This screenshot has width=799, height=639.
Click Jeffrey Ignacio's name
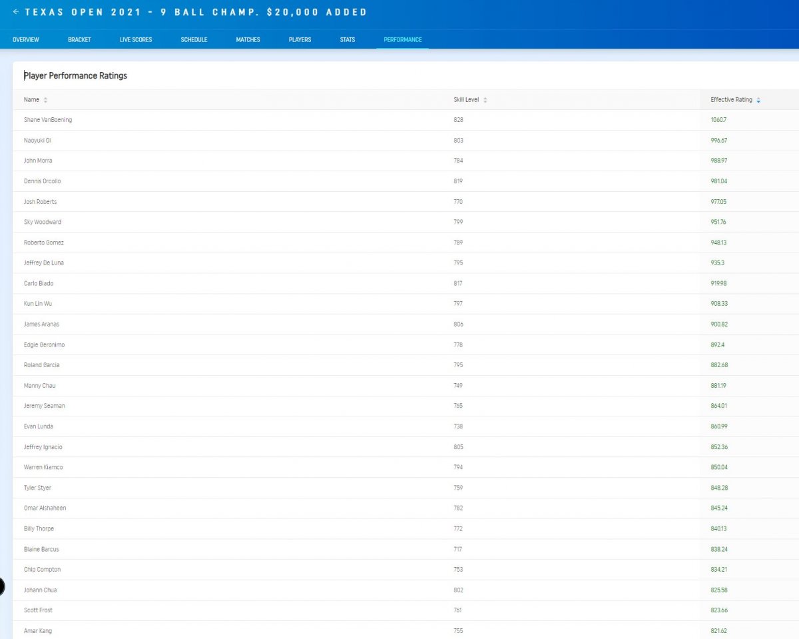pos(43,447)
